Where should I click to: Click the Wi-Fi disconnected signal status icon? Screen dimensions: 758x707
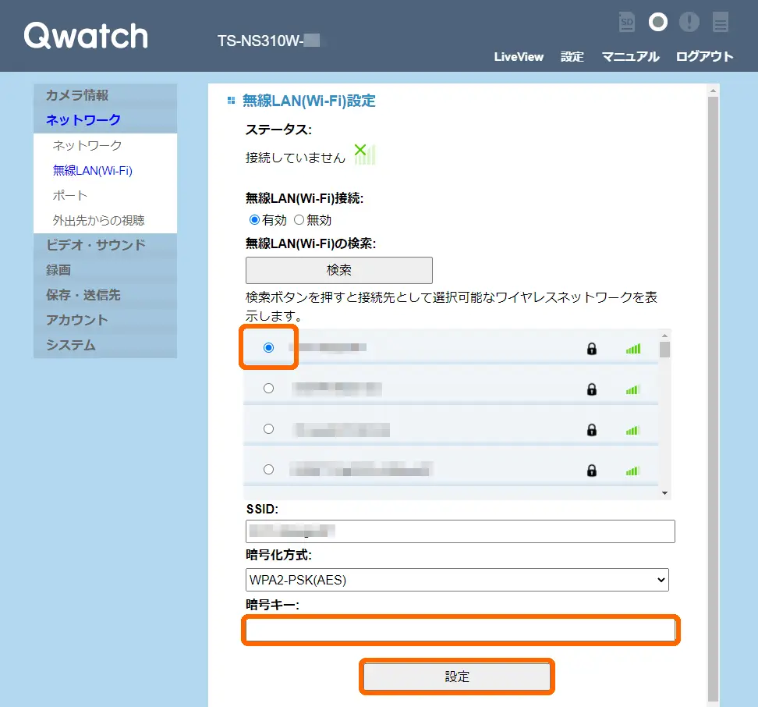(x=364, y=154)
